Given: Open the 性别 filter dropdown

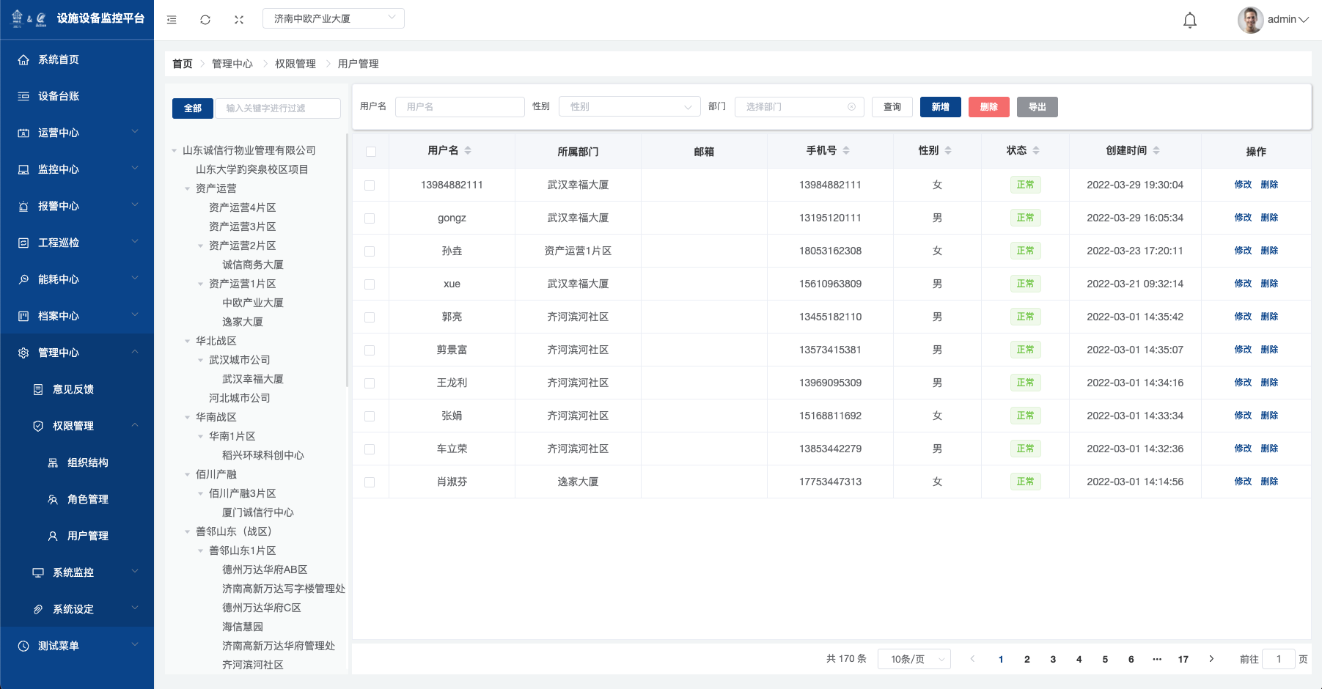Looking at the screenshot, I should 629,107.
